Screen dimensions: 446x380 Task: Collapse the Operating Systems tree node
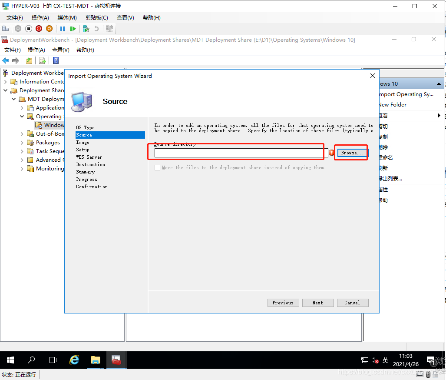pyautogui.click(x=22, y=116)
